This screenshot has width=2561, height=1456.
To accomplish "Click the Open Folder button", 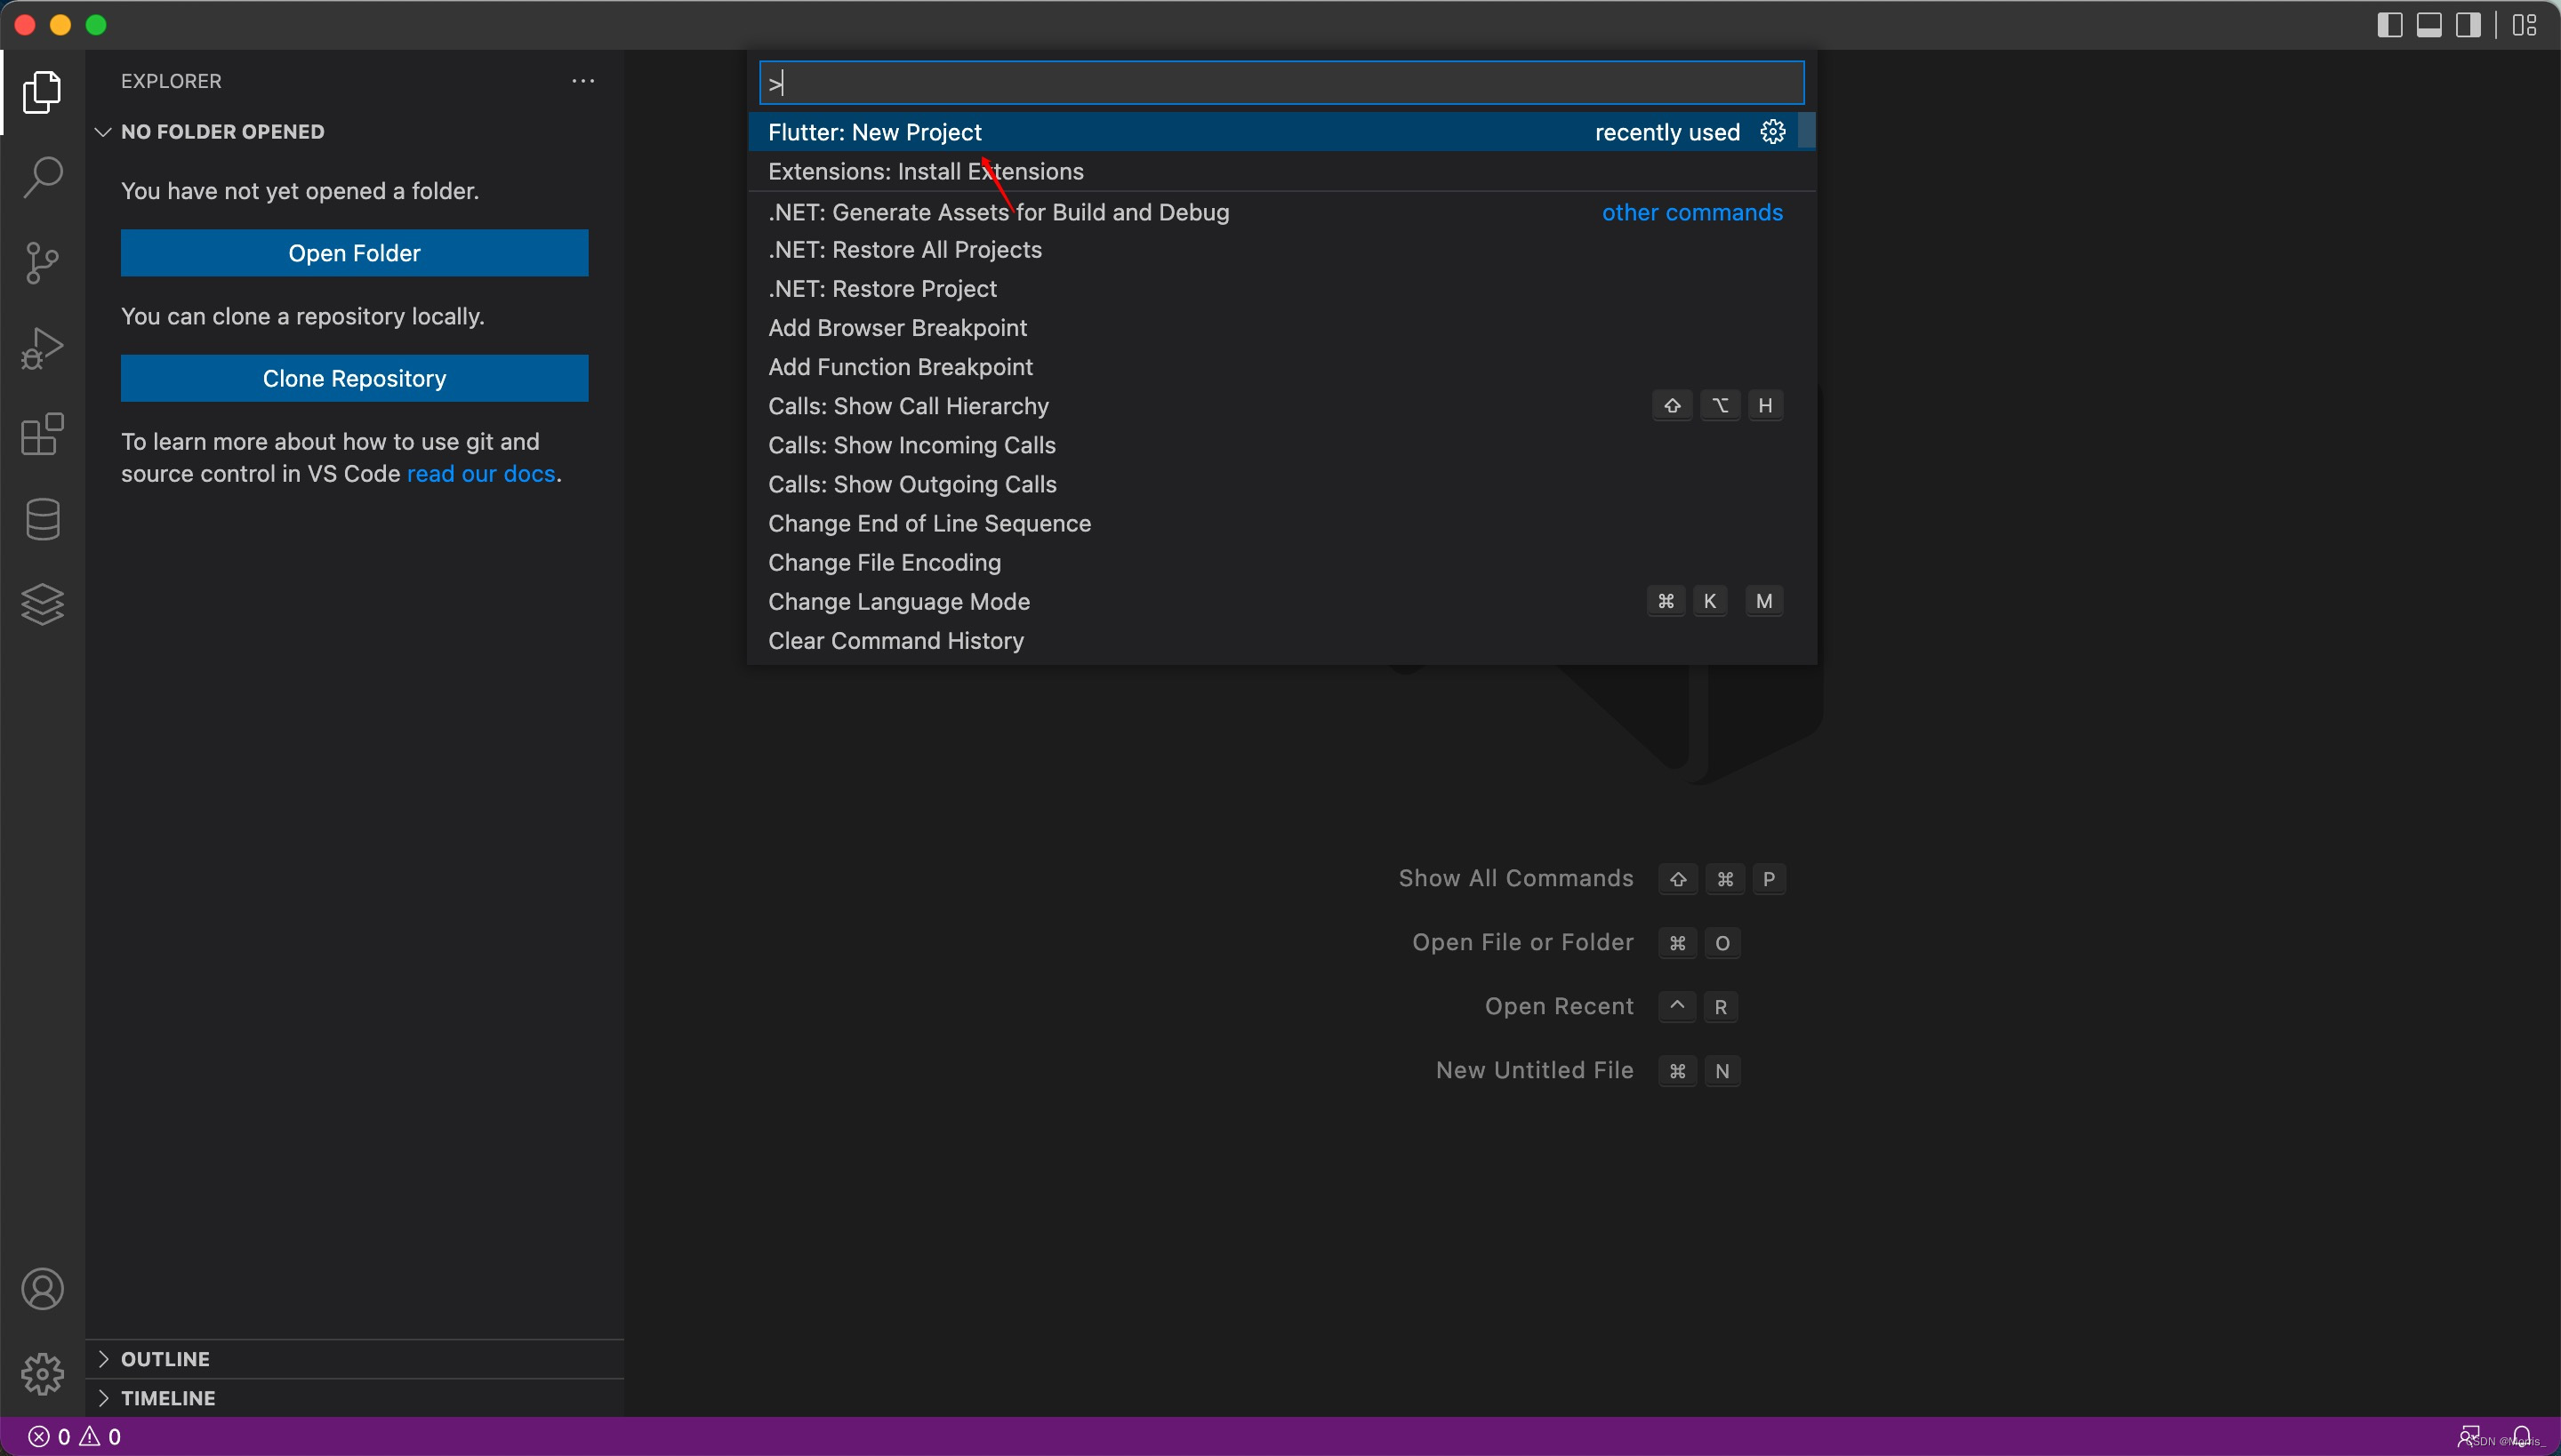I will point(354,253).
